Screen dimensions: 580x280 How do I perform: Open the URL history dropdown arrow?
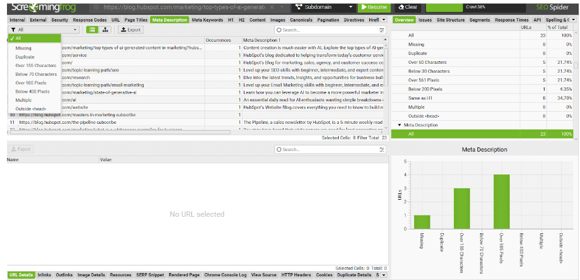[282, 7]
